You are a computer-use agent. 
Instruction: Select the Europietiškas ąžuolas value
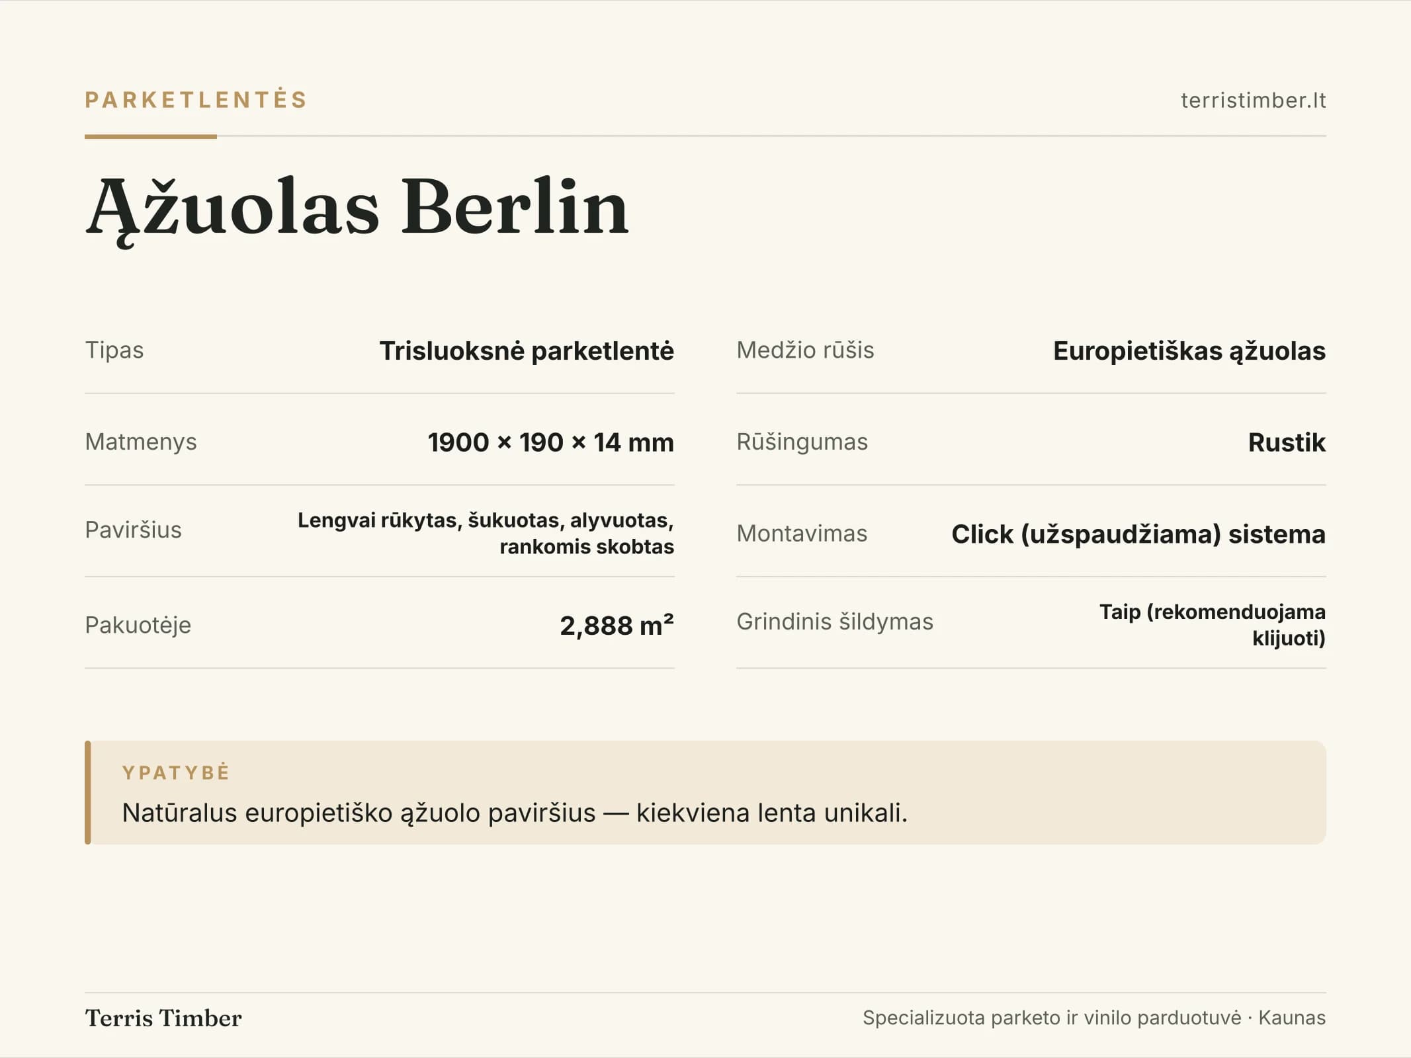point(1189,350)
